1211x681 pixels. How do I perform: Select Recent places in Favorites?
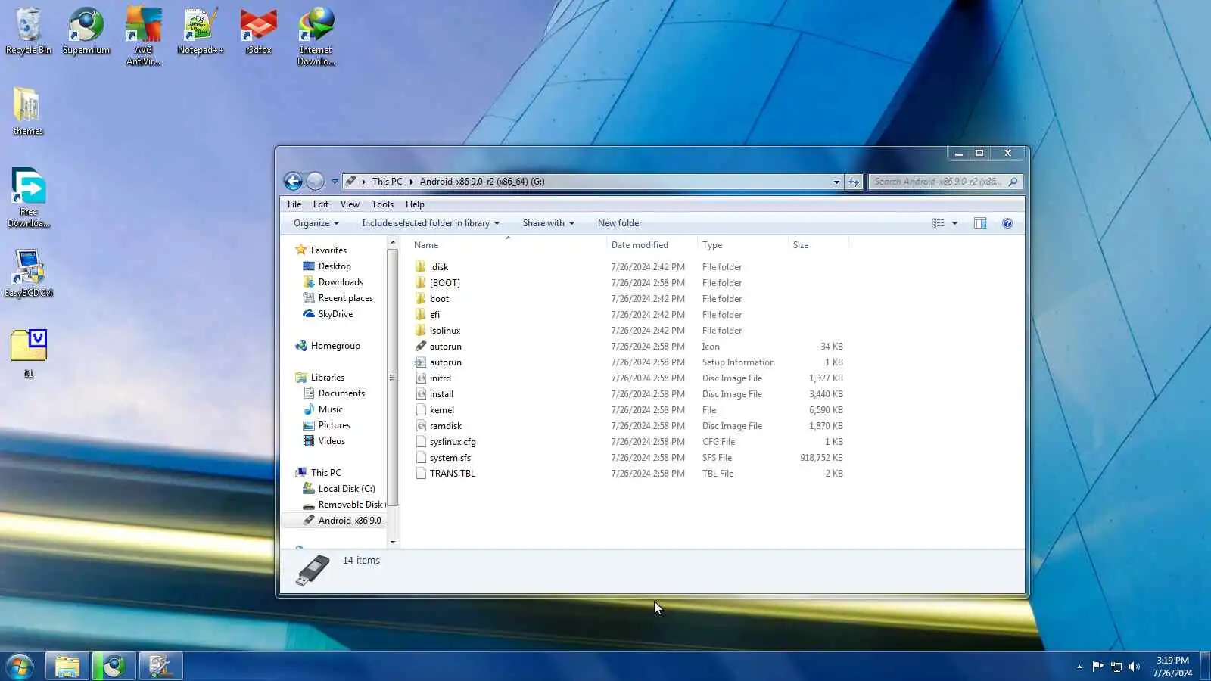(x=345, y=298)
